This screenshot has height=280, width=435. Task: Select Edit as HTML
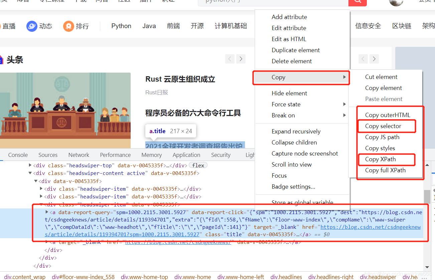289,39
